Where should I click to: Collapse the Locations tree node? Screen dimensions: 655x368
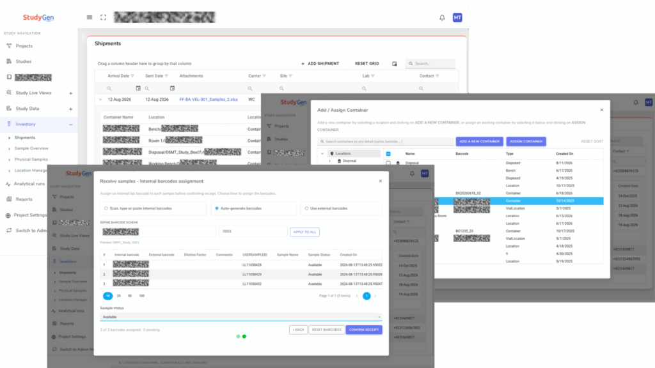322,153
